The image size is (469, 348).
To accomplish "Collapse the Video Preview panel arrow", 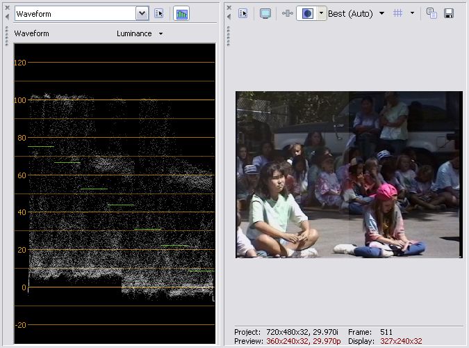I will pyautogui.click(x=229, y=17).
